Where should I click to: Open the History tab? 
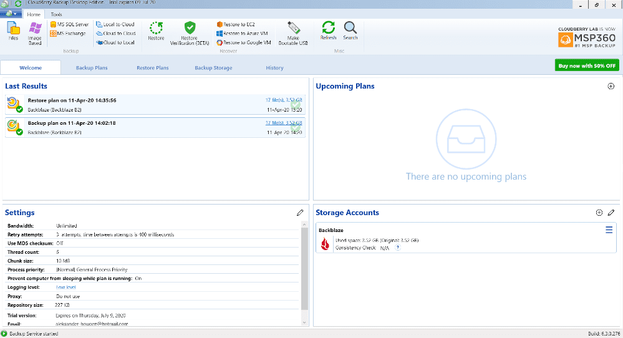pos(274,67)
